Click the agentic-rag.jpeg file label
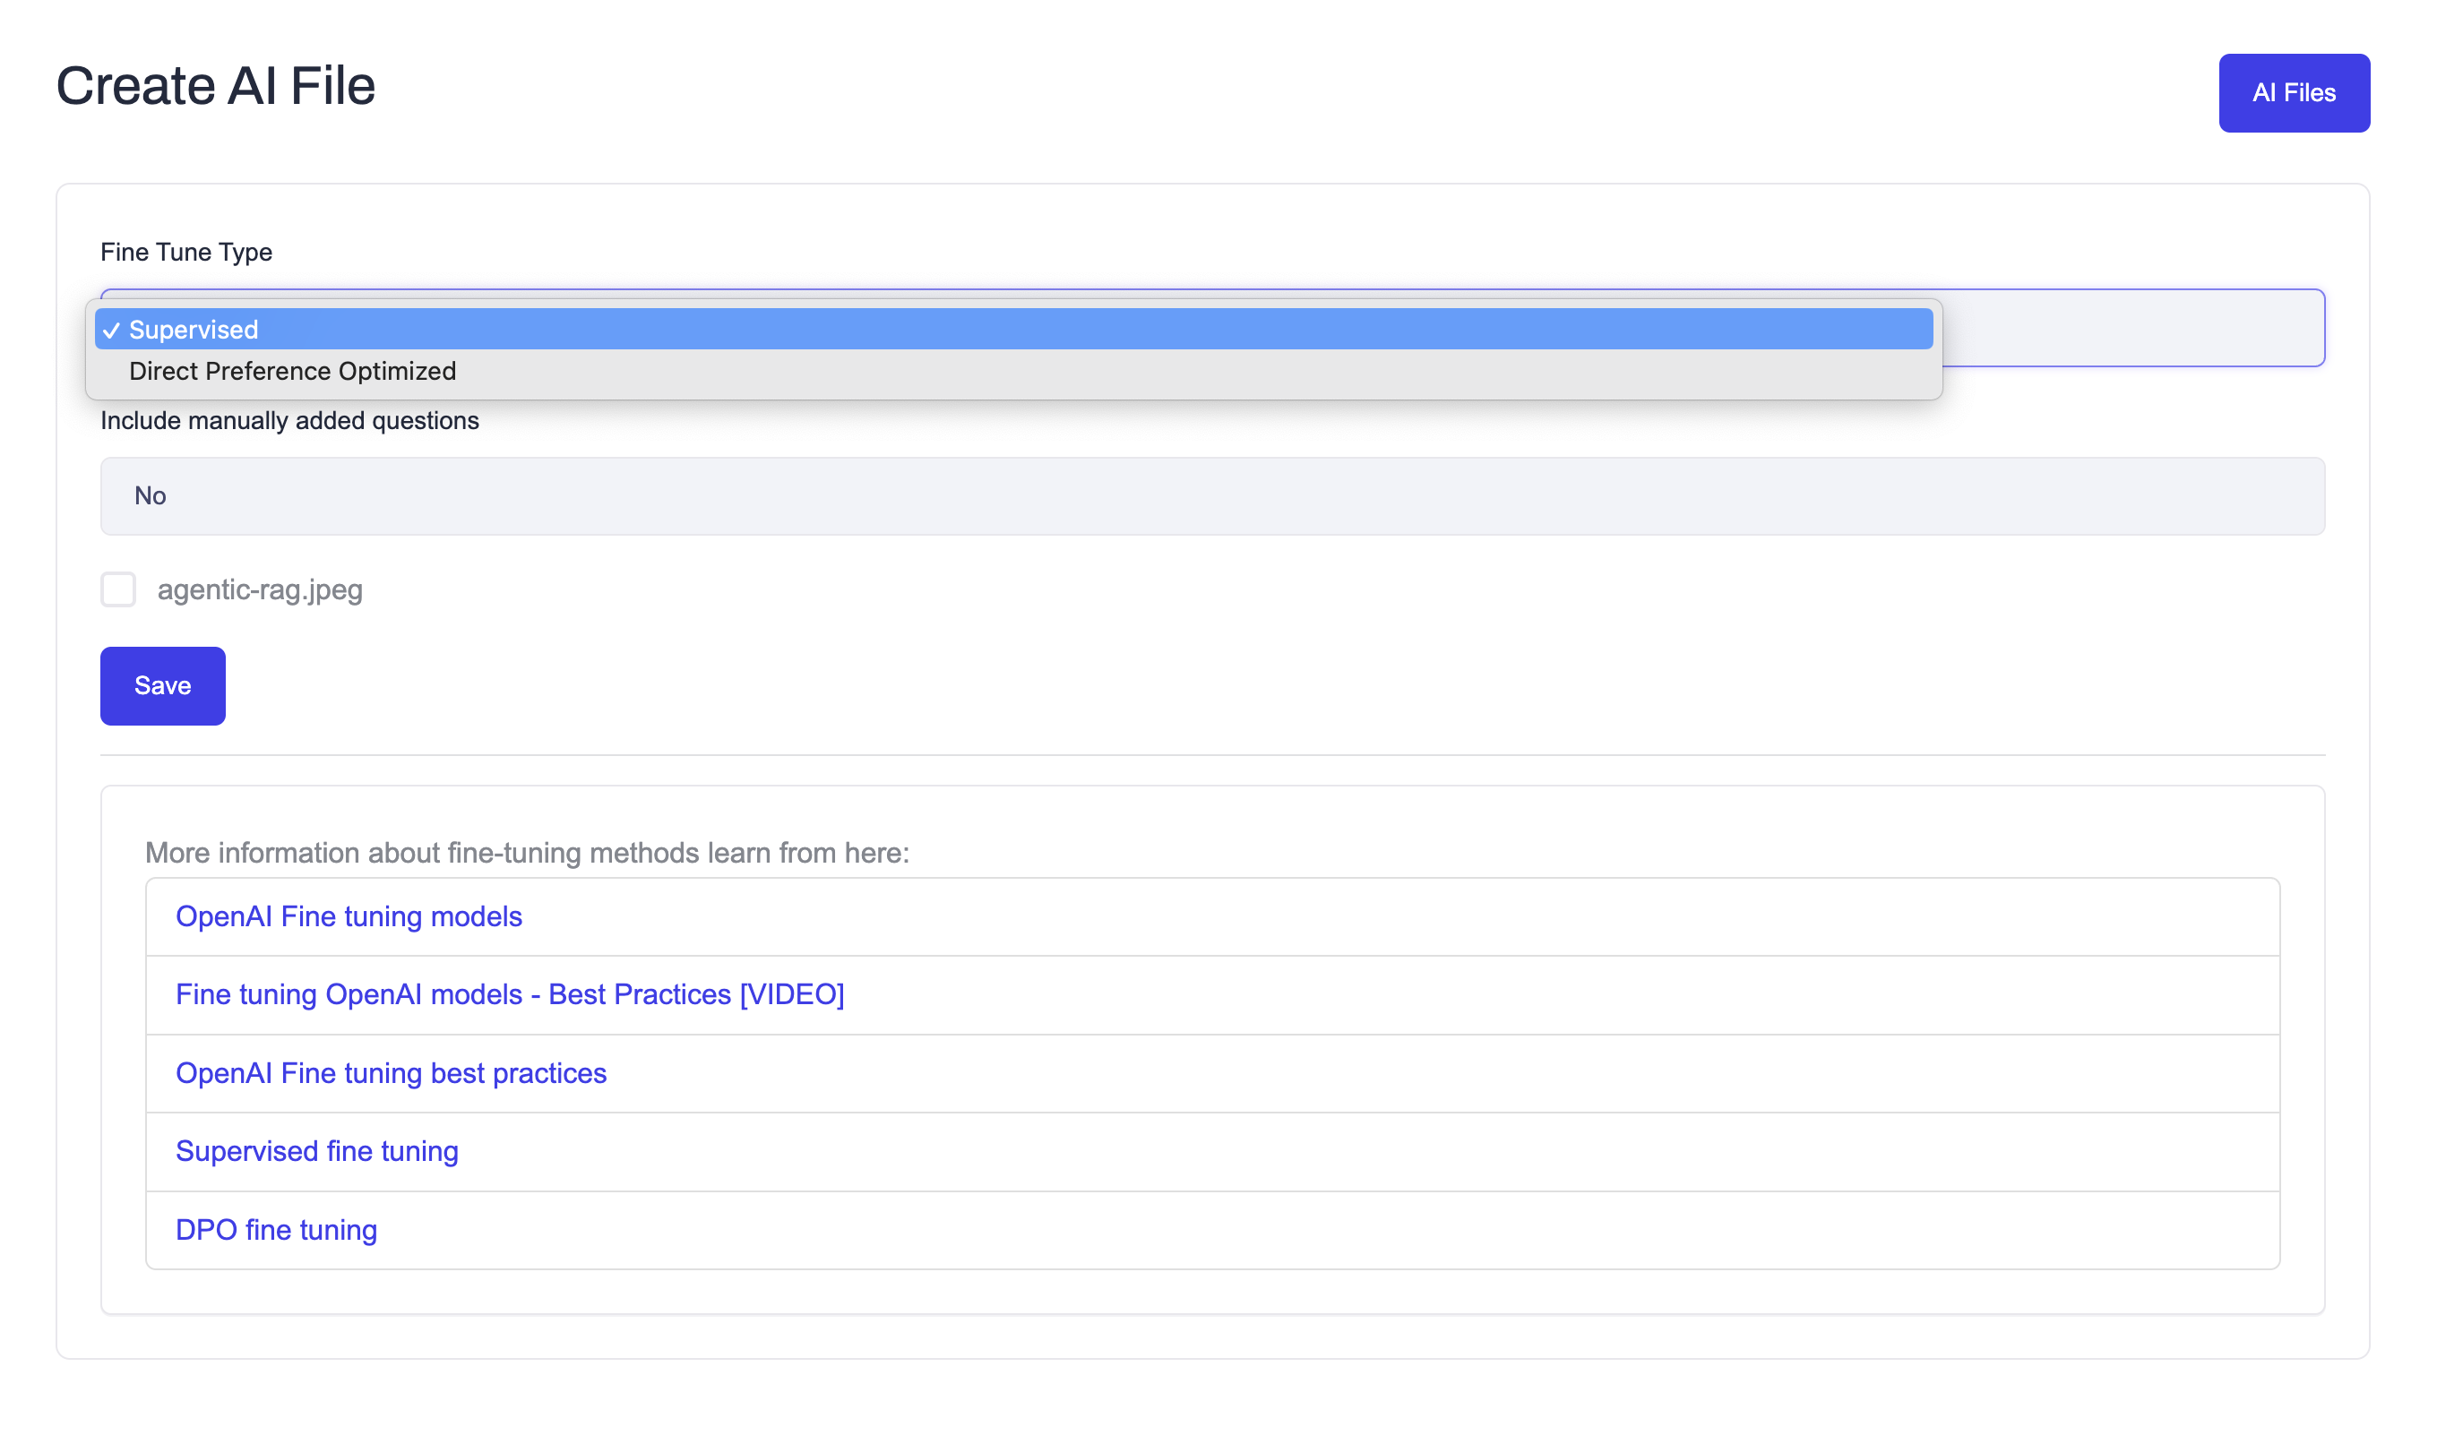 [260, 589]
